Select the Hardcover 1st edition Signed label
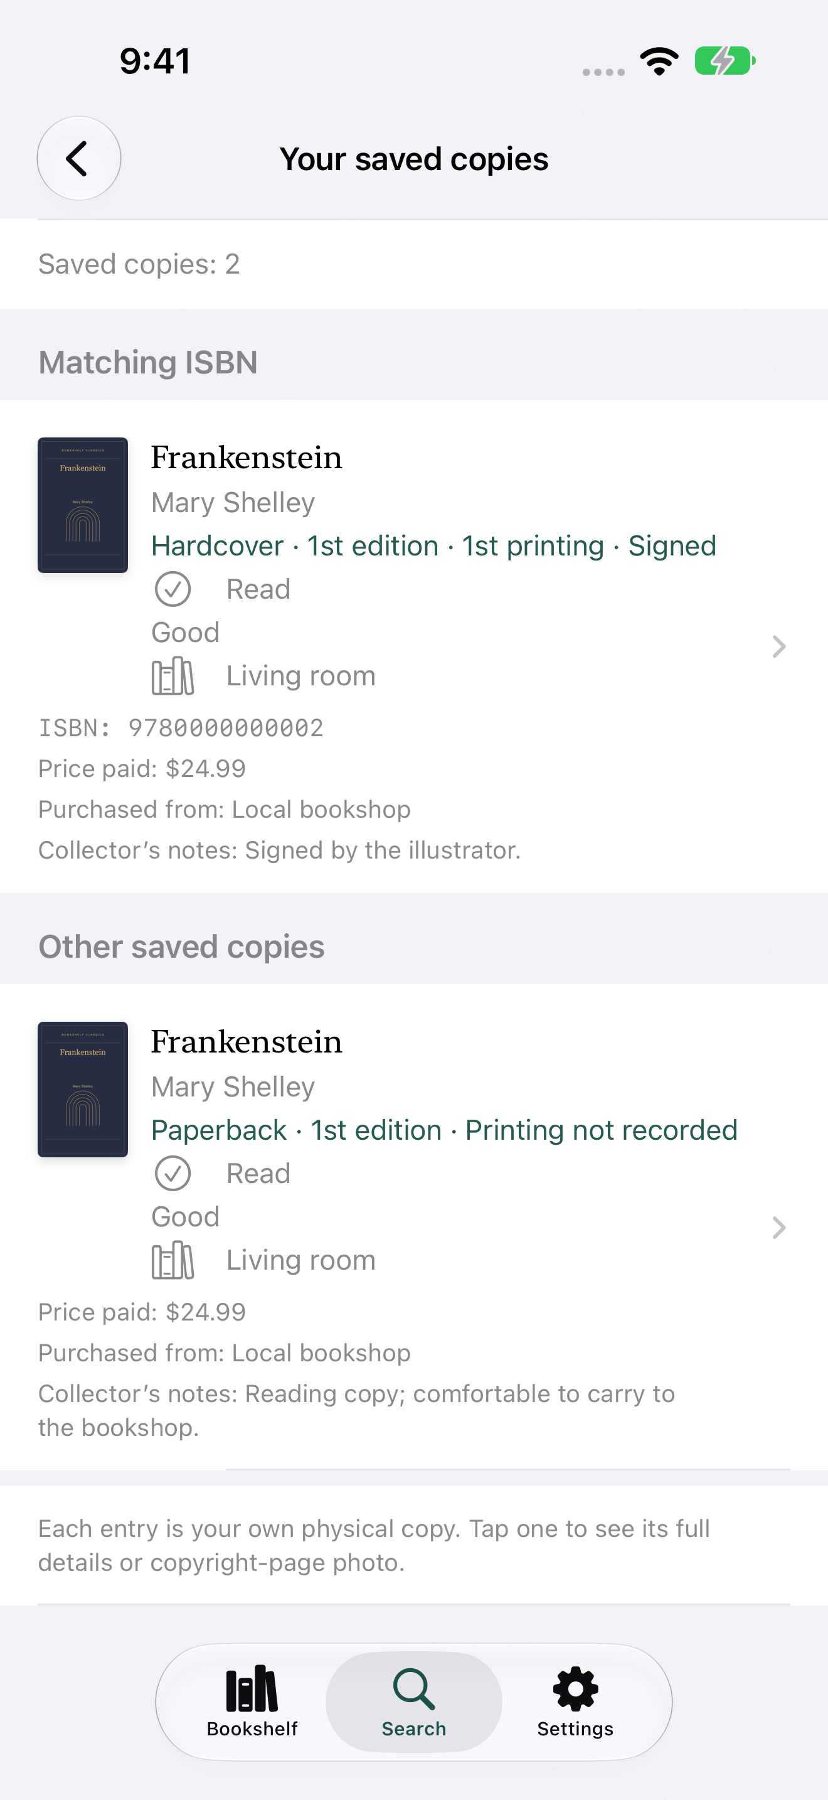Viewport: 828px width, 1800px height. tap(433, 546)
